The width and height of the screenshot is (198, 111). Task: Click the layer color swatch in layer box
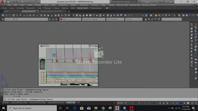[16, 19]
